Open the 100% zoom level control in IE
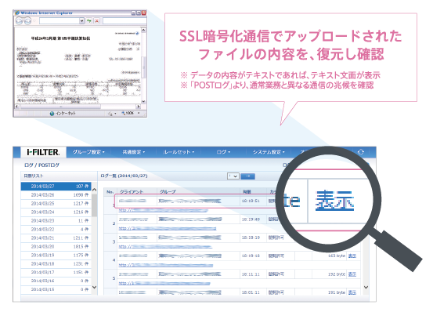Image resolution: width=433 pixels, height=312 pixels. (x=131, y=114)
